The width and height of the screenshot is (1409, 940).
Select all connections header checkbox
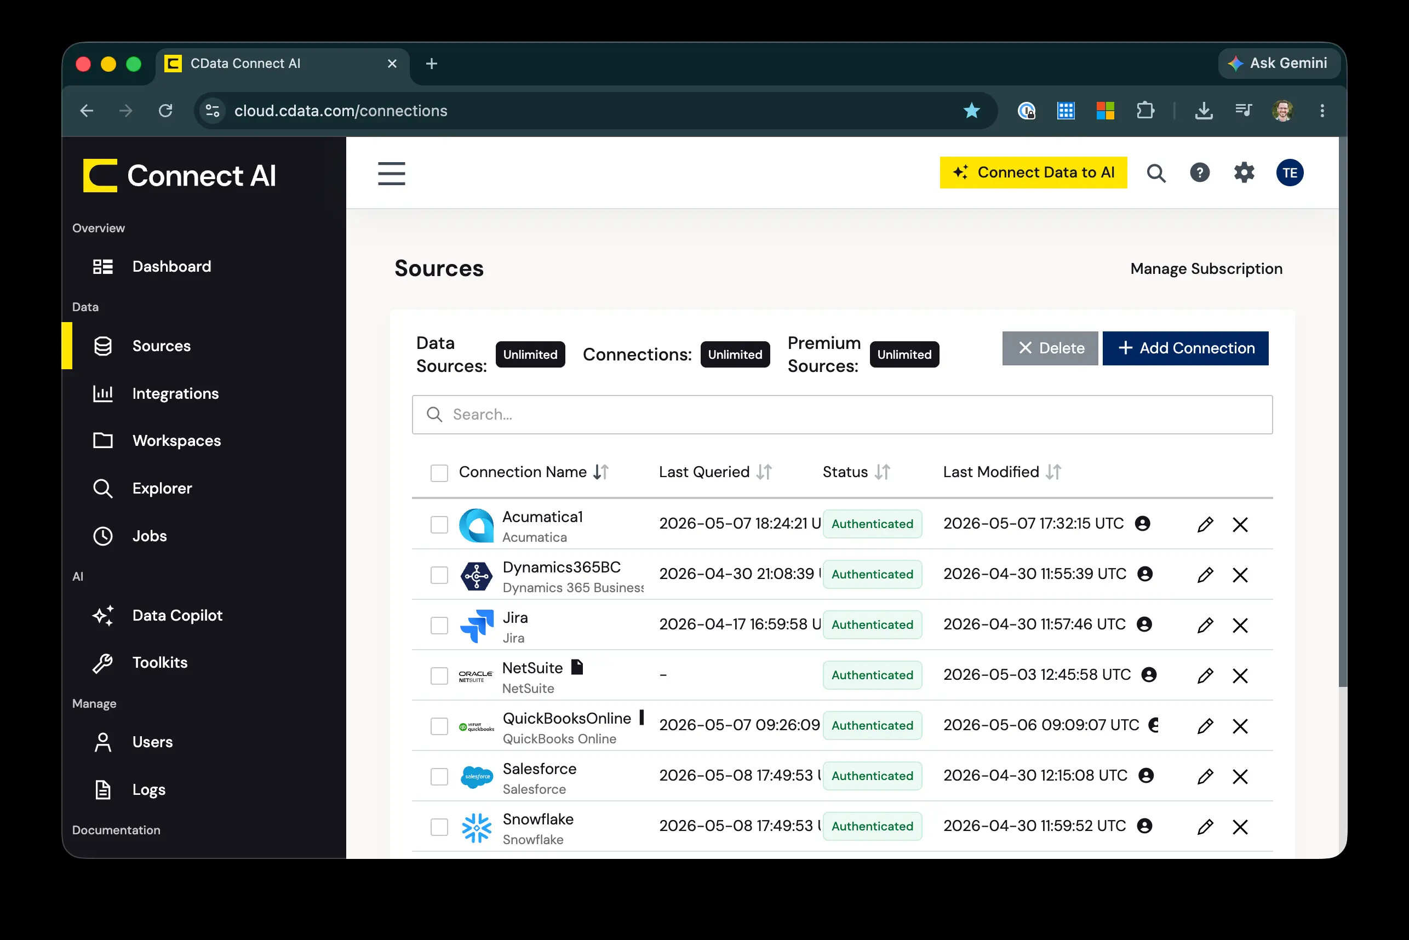pyautogui.click(x=439, y=473)
